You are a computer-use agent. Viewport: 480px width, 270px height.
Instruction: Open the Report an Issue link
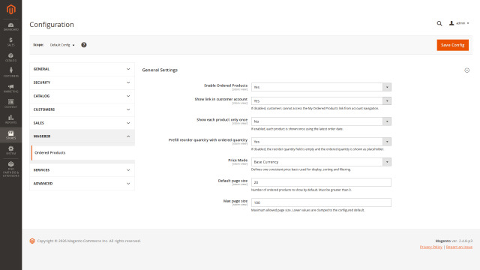click(459, 247)
